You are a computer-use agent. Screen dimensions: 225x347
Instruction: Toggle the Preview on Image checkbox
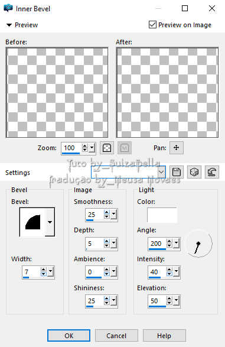coord(152,25)
